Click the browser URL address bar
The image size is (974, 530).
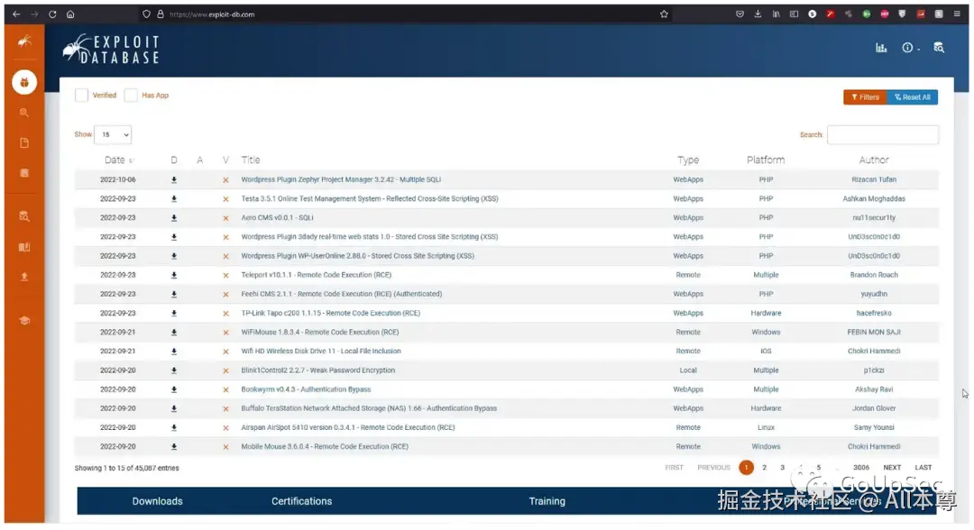point(404,14)
